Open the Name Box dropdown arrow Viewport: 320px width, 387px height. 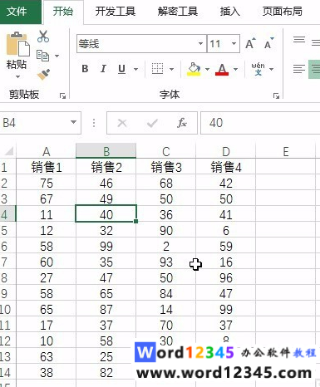click(x=73, y=122)
